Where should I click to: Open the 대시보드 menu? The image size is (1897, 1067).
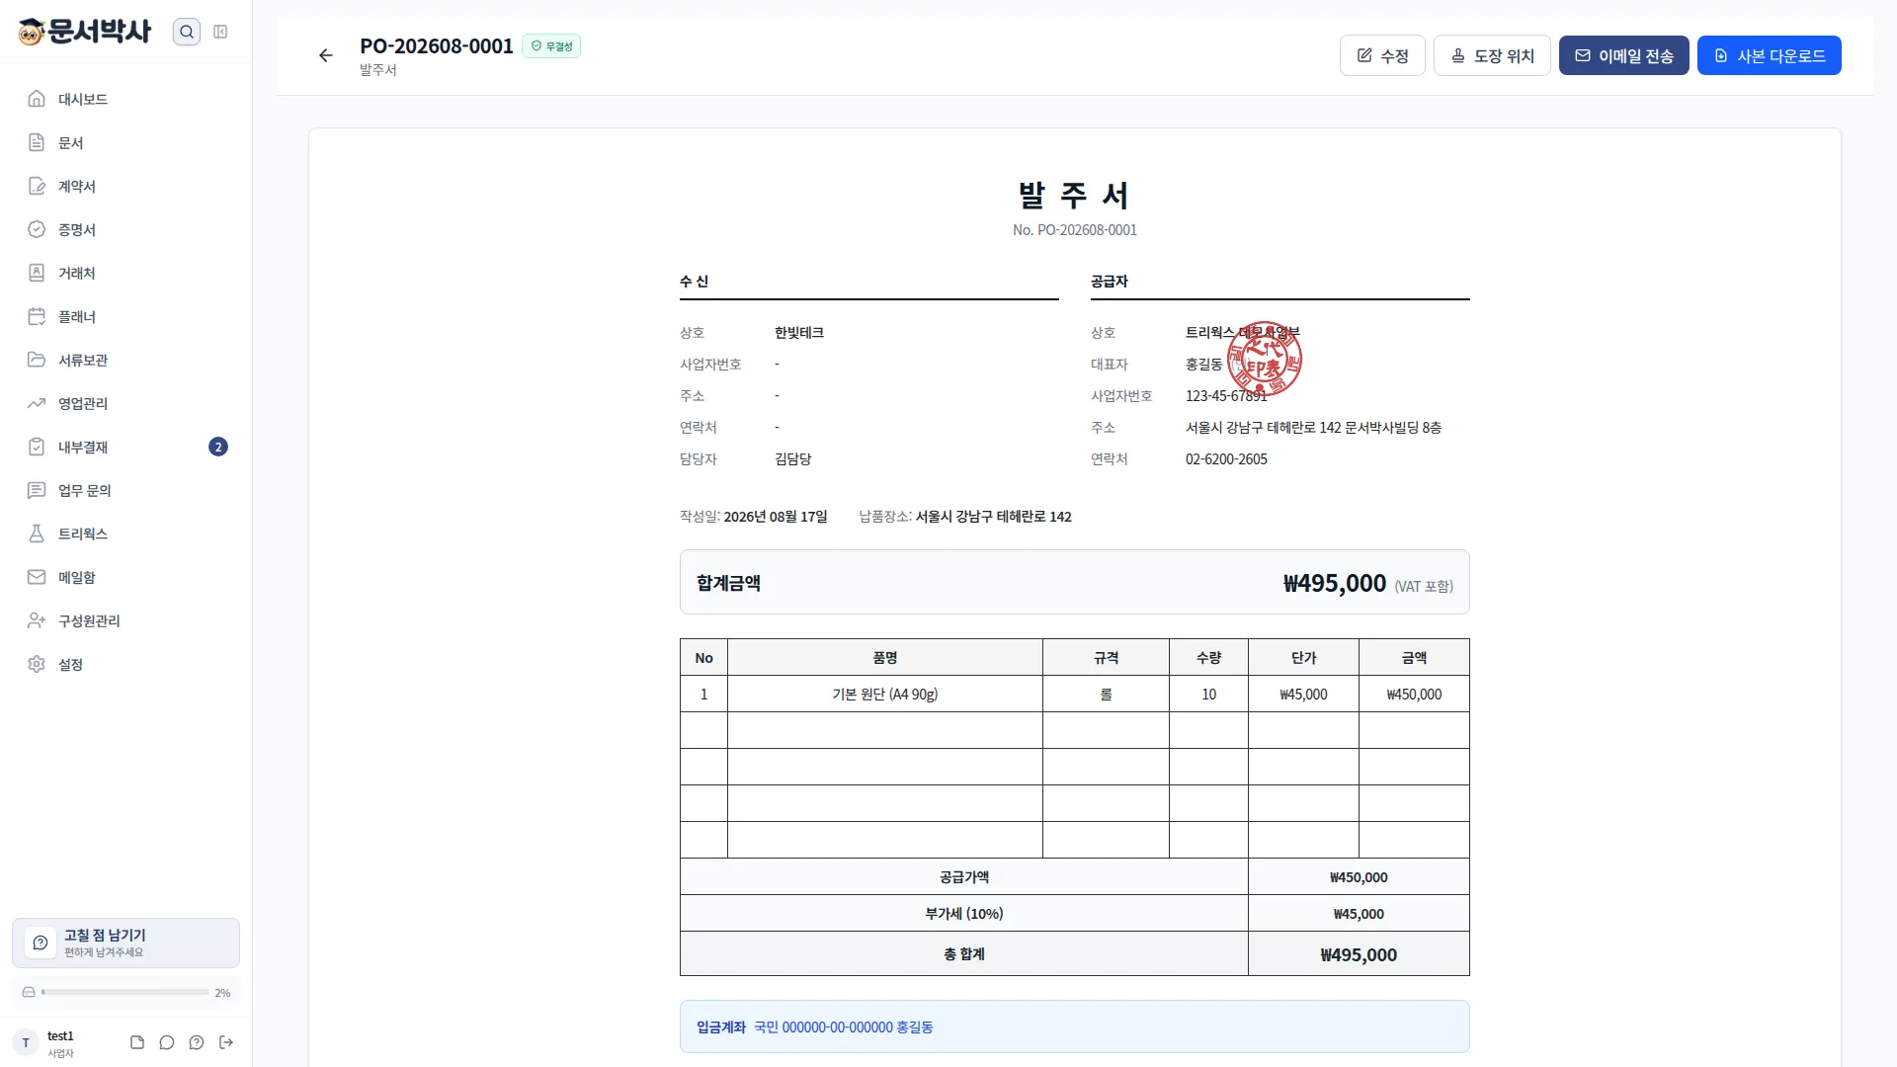click(125, 99)
